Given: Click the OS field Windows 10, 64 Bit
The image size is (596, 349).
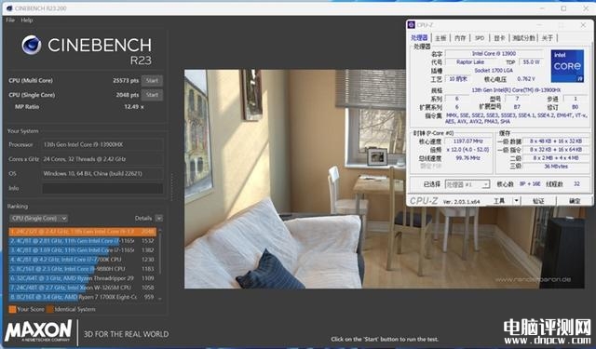Looking at the screenshot, I should point(102,173).
